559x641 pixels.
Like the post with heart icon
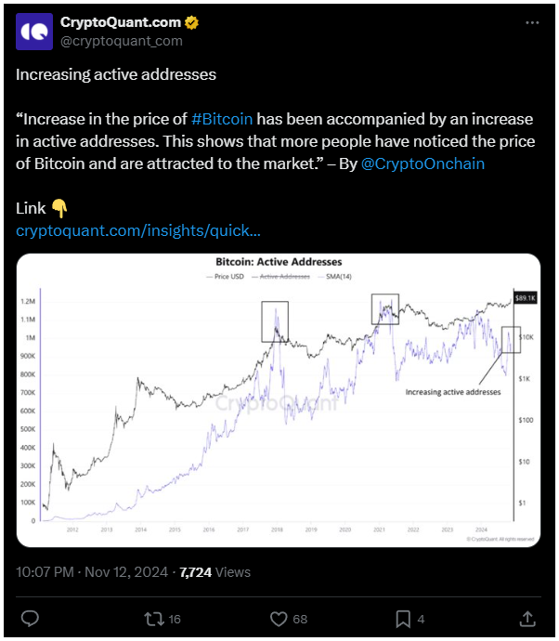(x=279, y=619)
